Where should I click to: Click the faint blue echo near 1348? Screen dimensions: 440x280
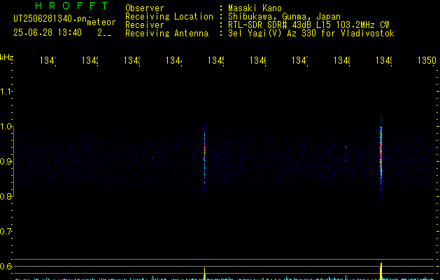pyautogui.click(x=346, y=155)
